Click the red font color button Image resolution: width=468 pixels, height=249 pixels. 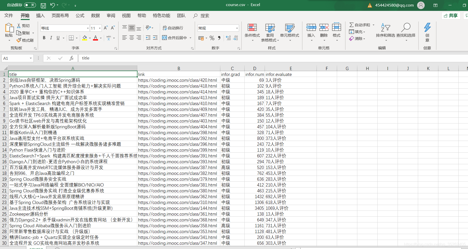coord(95,38)
